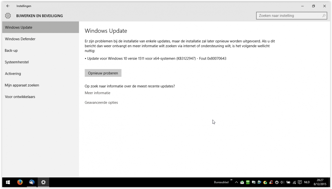Image resolution: width=332 pixels, height=189 pixels.
Task: Click the camera tray icon
Action: click(254, 182)
